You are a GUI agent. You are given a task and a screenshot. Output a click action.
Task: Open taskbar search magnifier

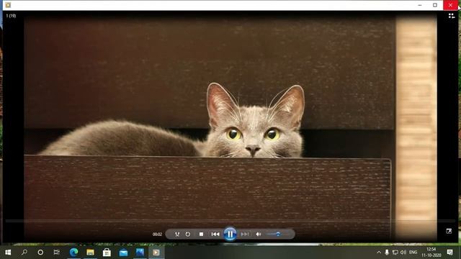(24, 253)
